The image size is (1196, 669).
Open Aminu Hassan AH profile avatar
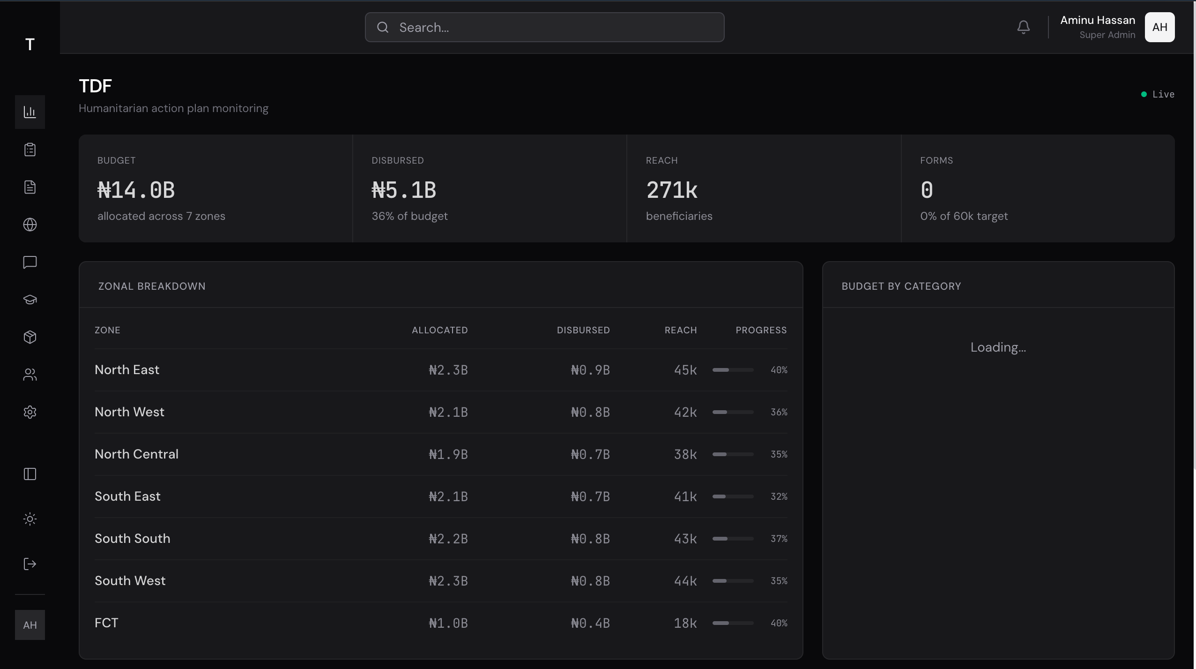point(1159,27)
